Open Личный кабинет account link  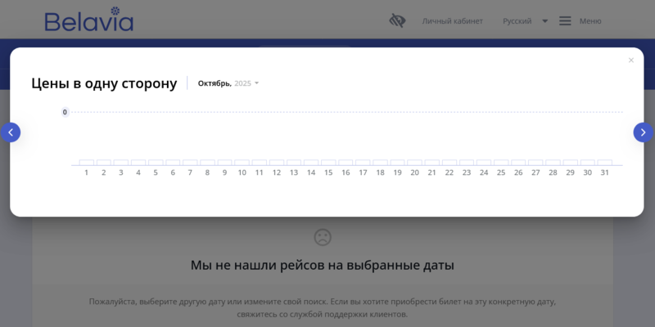[452, 21]
